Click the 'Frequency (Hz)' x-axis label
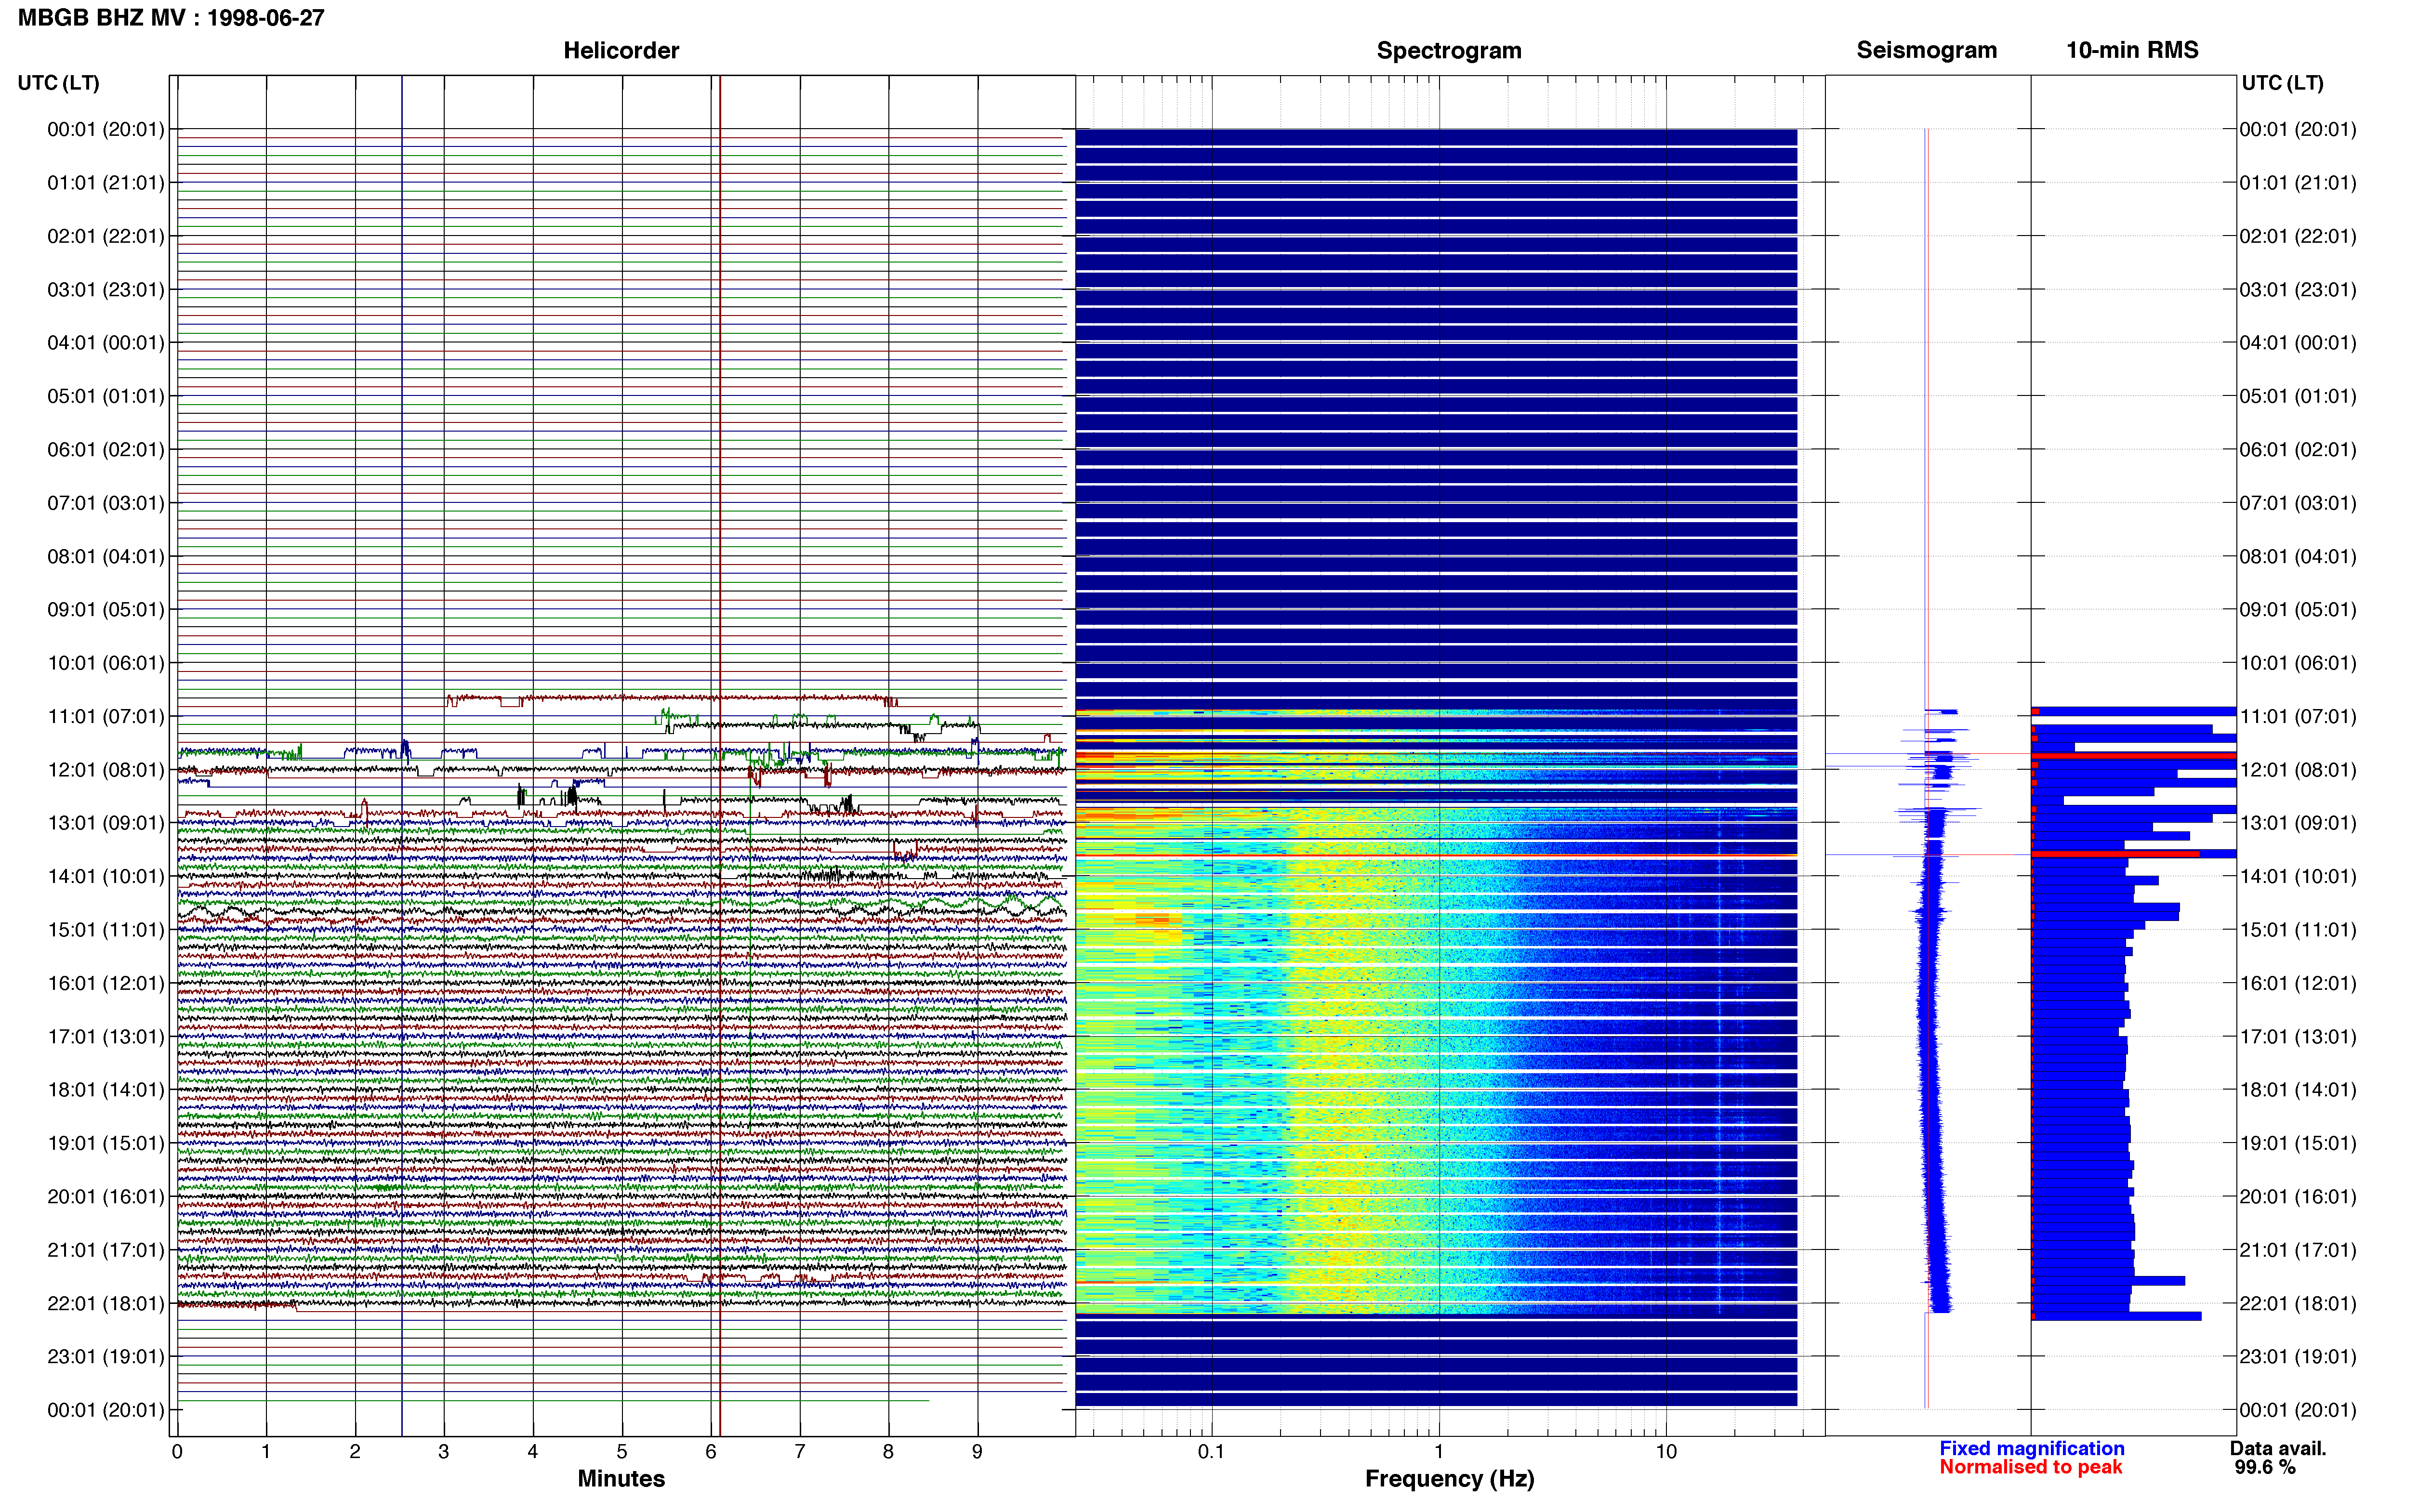Screen dimensions: 2418x1512 [1449, 1479]
